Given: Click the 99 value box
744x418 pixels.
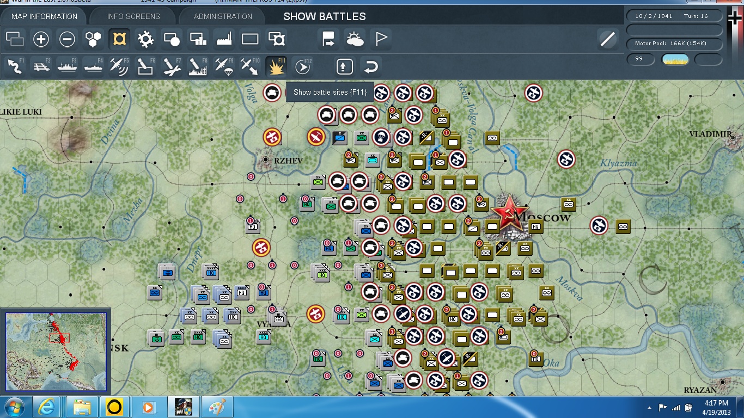Looking at the screenshot, I should (641, 59).
